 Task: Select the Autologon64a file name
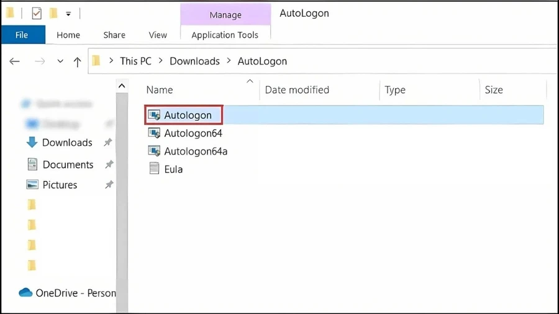click(x=196, y=151)
